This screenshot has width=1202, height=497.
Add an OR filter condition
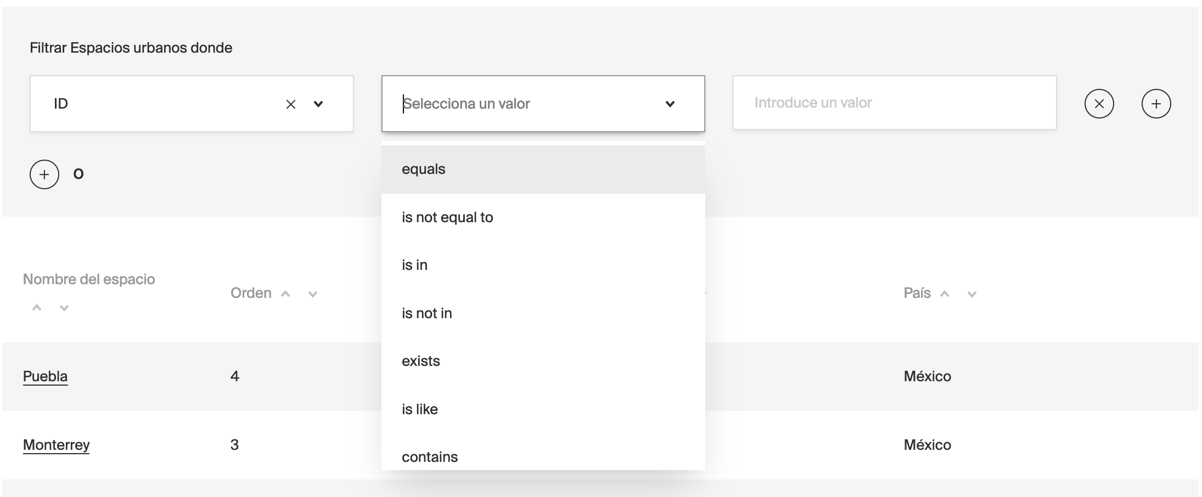(44, 174)
